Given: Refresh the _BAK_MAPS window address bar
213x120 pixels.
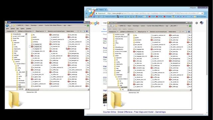Looking at the screenshot, I should [x=190, y=26].
